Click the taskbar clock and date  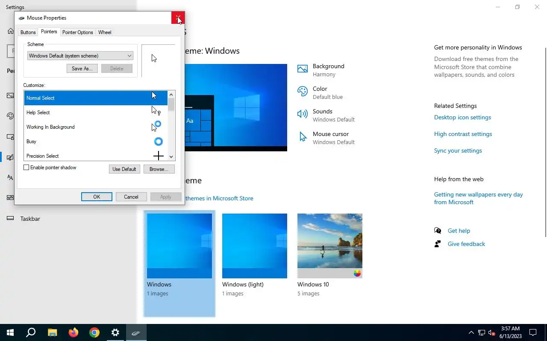point(511,332)
